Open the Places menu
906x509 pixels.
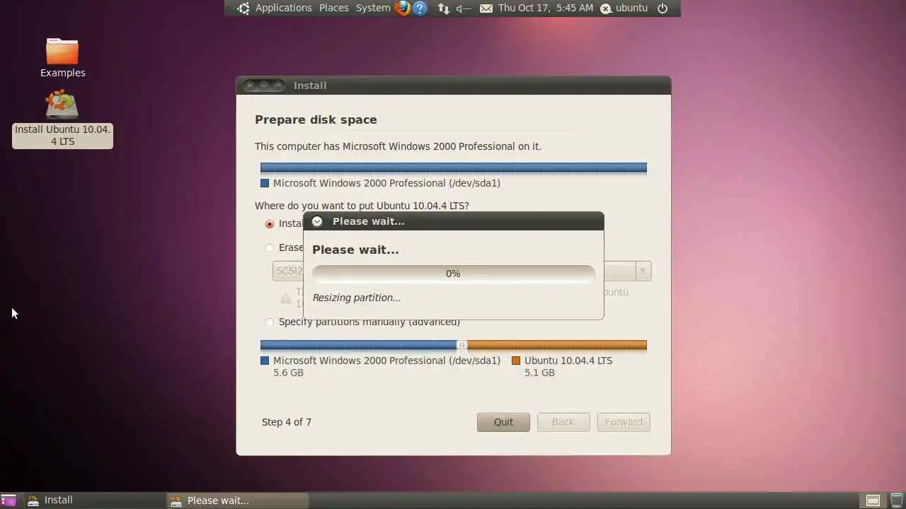click(x=333, y=8)
